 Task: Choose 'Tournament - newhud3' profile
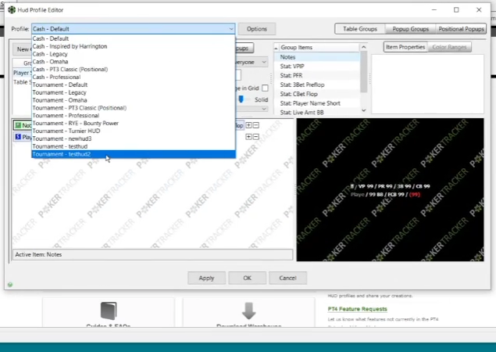coord(134,138)
